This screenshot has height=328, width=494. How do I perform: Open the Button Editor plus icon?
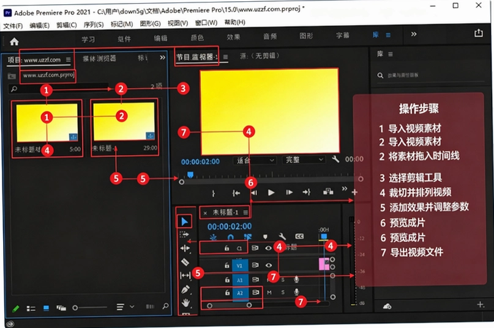click(355, 192)
